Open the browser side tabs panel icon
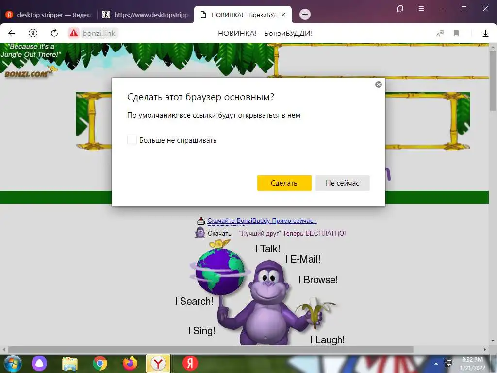 click(400, 9)
